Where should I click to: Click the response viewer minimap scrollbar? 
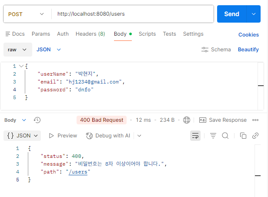tap(258, 171)
